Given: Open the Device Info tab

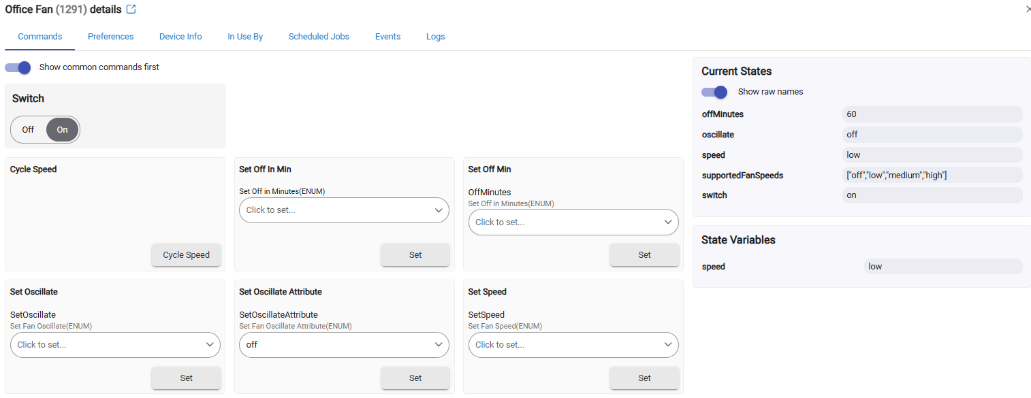Looking at the screenshot, I should [x=180, y=37].
